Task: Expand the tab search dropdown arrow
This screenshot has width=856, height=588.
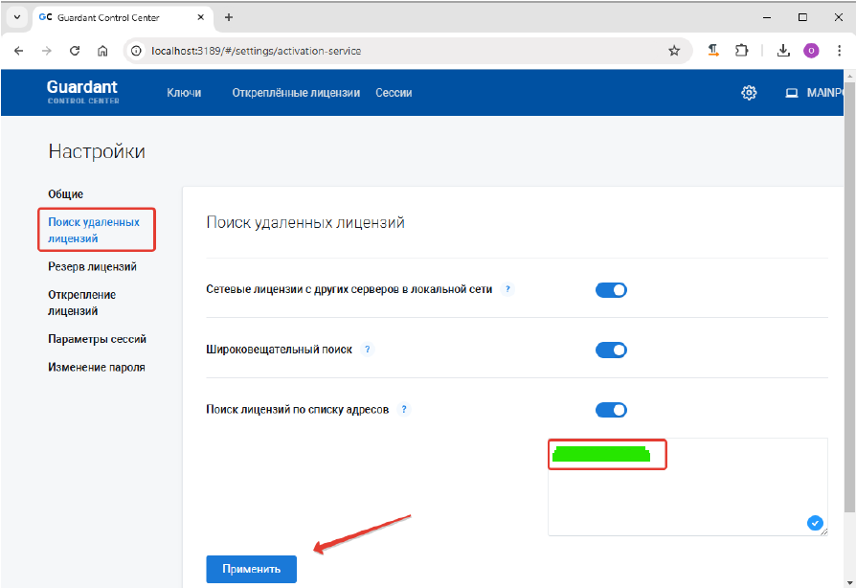Action: (x=17, y=17)
